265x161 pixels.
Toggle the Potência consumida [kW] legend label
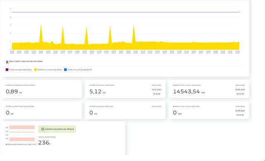pos(50,70)
